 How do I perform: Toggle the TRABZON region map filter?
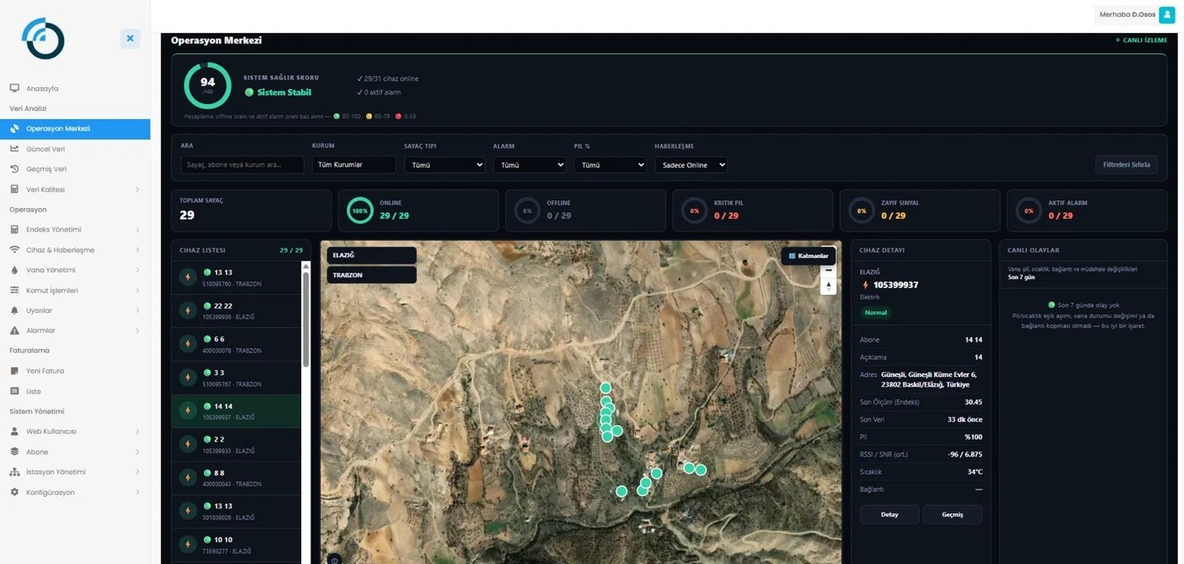371,275
